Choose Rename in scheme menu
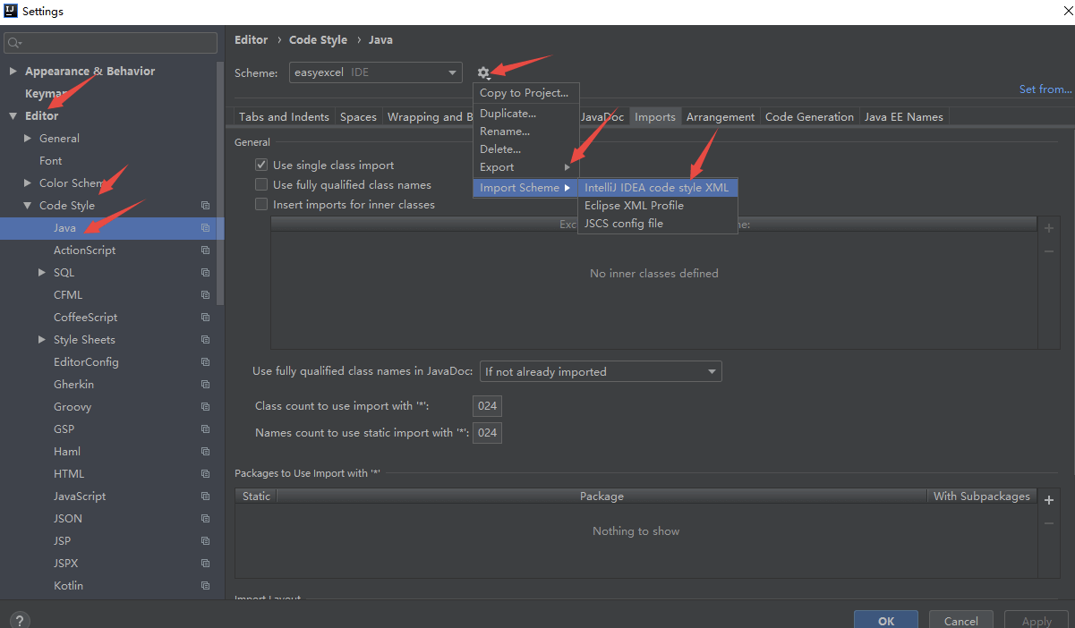Viewport: 1075px width, 628px height. point(525,132)
